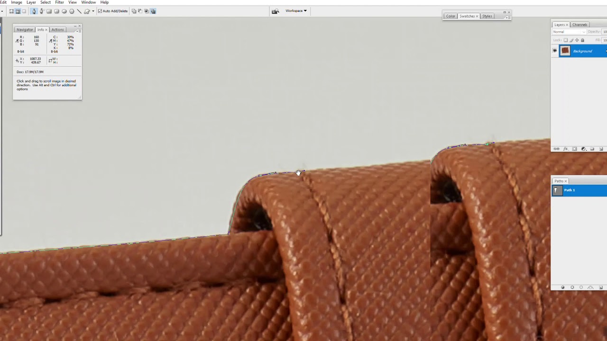Fill path with foreground color icon

click(x=563, y=287)
